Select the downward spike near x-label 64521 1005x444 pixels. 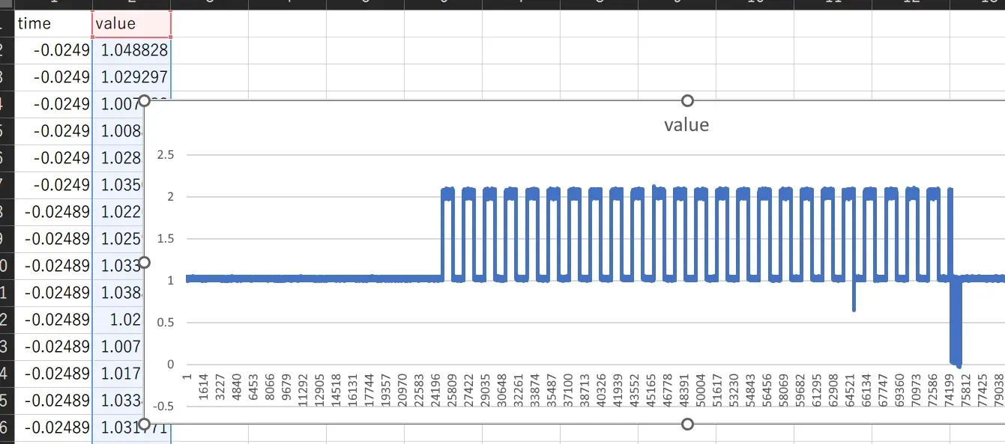click(854, 299)
